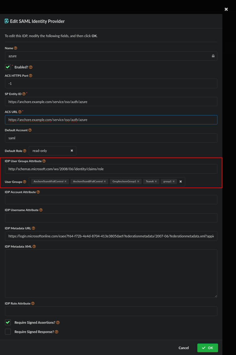
Task: Open the help tooltip for Default Account
Action: pos(30,130)
